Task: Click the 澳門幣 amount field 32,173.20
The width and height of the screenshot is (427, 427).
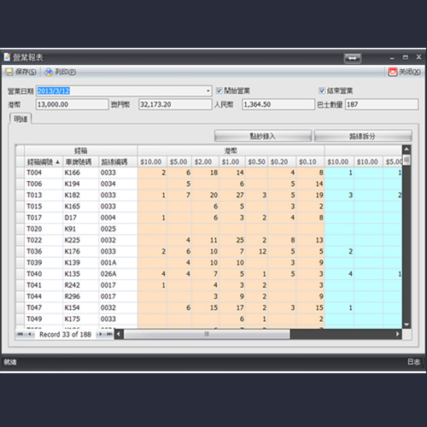Action: (x=175, y=104)
